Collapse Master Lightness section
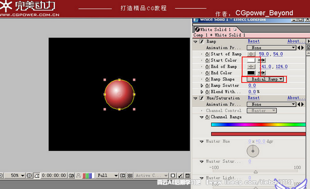Image resolution: width=310 pixels, height=189 pixels. (201, 178)
